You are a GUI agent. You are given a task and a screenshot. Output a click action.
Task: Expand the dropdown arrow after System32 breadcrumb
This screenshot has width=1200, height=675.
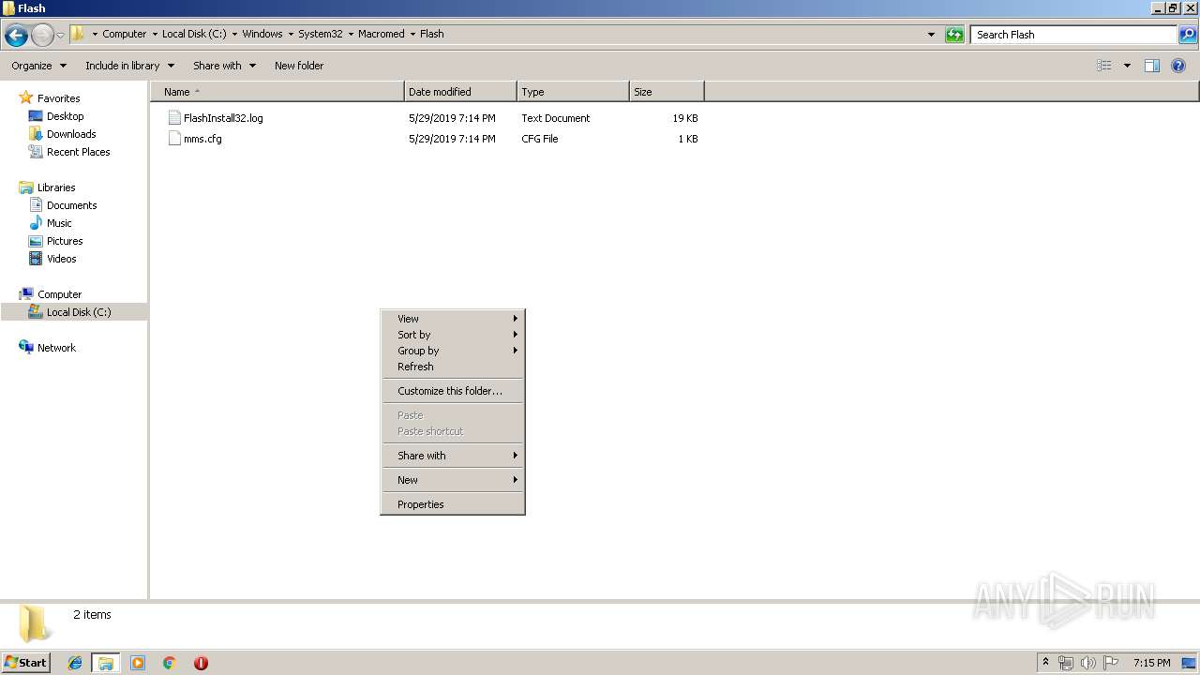tap(351, 34)
